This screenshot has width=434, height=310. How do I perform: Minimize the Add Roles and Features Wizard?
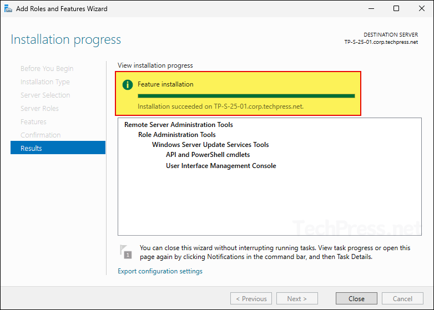point(370,9)
